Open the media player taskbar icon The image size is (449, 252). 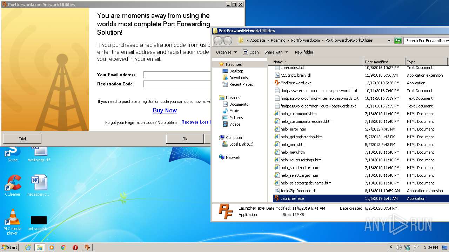tap(52, 247)
